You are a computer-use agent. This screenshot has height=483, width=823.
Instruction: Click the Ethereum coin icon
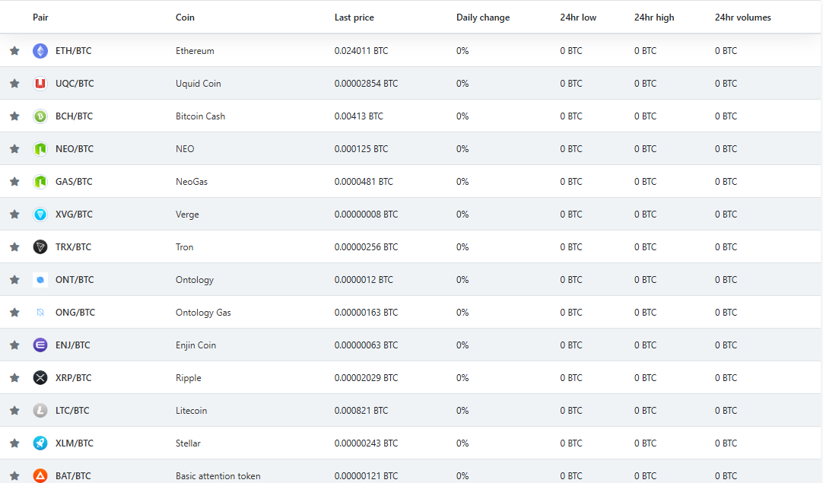pos(40,51)
